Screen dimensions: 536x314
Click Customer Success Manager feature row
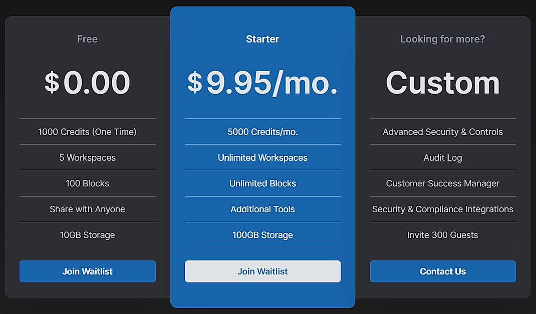[x=442, y=183]
